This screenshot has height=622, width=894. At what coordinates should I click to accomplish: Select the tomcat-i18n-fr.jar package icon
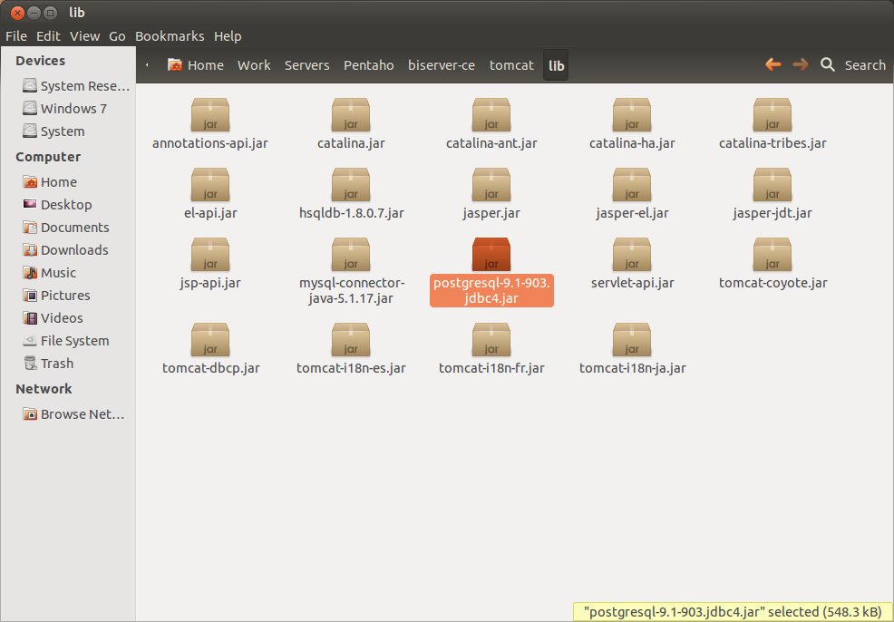tap(491, 340)
